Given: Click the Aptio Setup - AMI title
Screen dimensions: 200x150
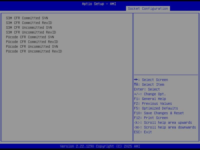Looking at the screenshot, I should pyautogui.click(x=99, y=4).
